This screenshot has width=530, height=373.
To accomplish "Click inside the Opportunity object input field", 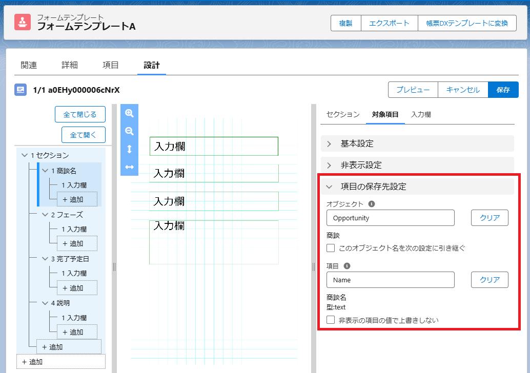I will tap(390, 218).
